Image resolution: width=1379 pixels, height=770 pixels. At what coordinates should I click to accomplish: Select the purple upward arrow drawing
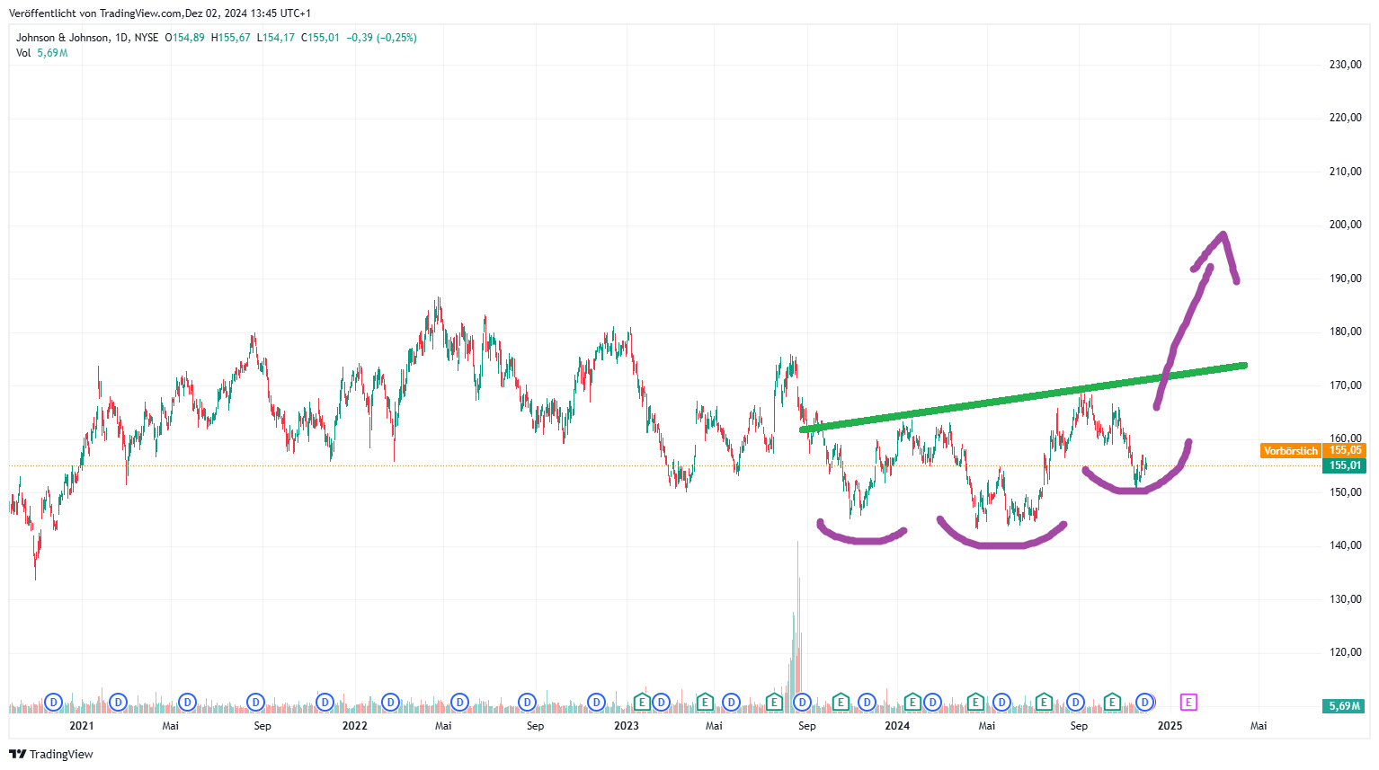(1197, 320)
